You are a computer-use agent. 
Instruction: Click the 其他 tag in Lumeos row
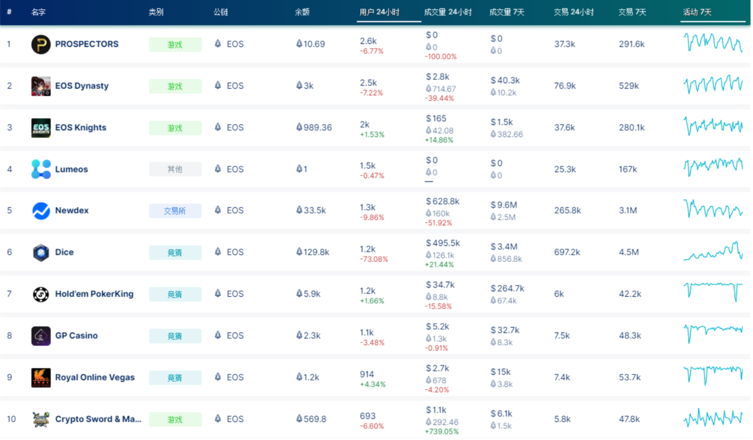pyautogui.click(x=175, y=170)
